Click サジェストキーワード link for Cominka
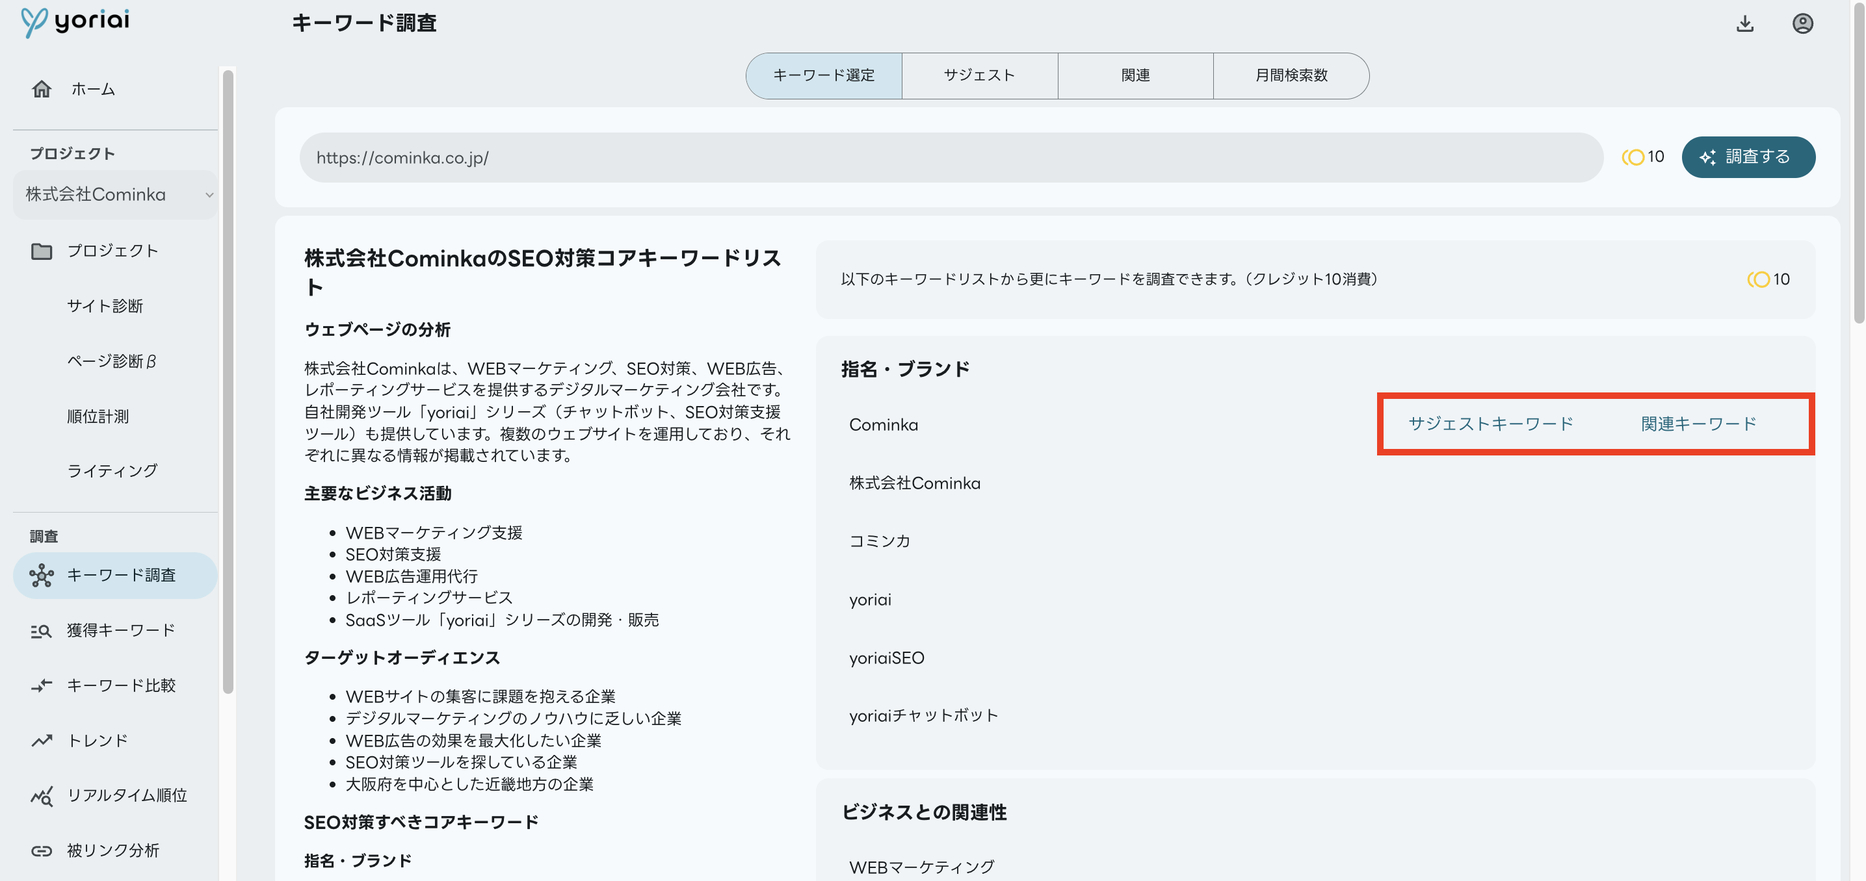This screenshot has width=1866, height=881. pyautogui.click(x=1491, y=424)
